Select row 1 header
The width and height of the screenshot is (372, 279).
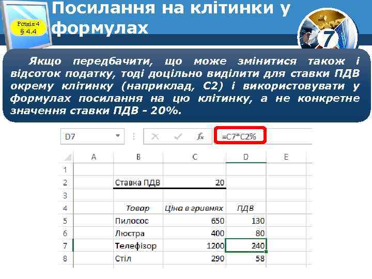66,169
